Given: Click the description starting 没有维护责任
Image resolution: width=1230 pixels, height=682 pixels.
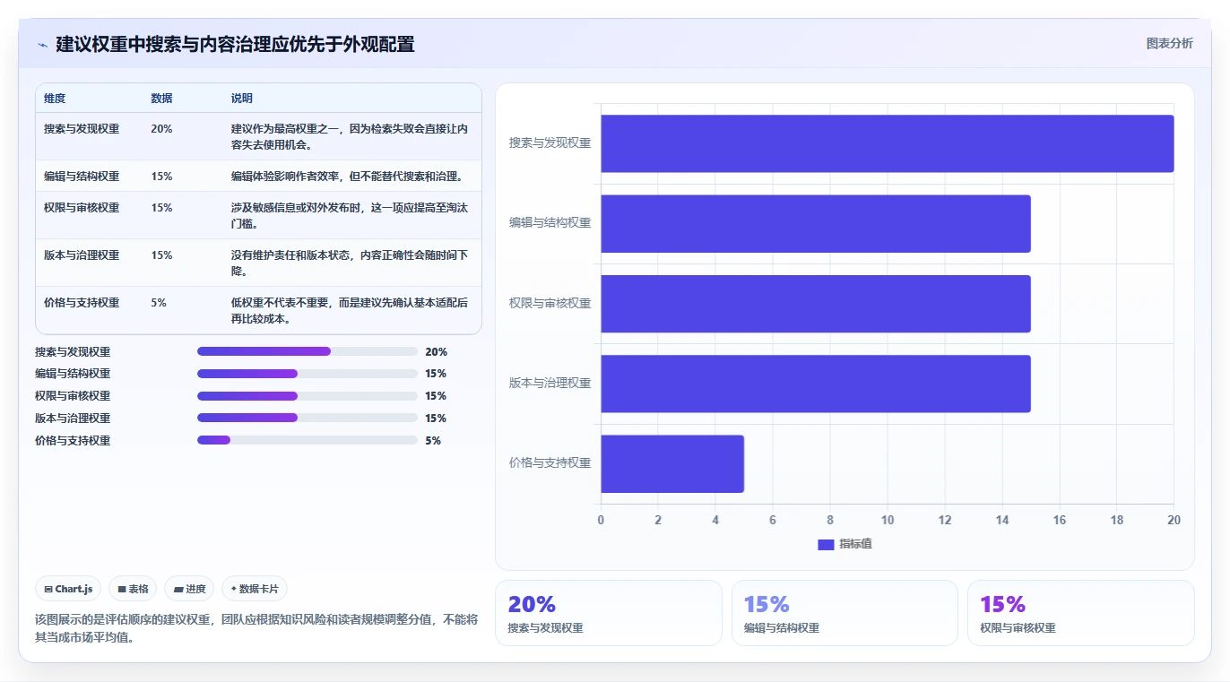Looking at the screenshot, I should pyautogui.click(x=350, y=263).
